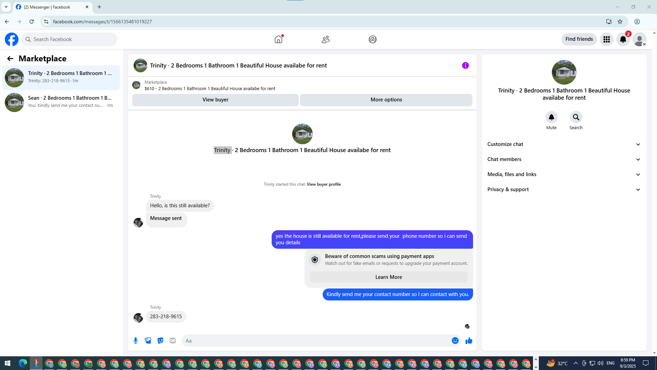Click the 'Hello, is this still available?' message
Image resolution: width=657 pixels, height=370 pixels.
point(180,206)
